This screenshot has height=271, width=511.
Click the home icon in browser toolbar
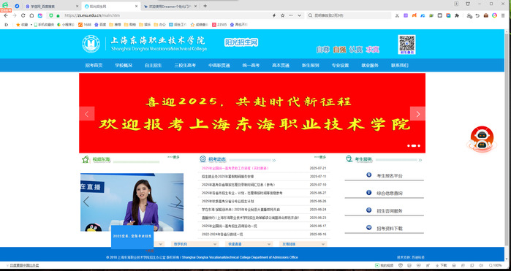click(31, 15)
